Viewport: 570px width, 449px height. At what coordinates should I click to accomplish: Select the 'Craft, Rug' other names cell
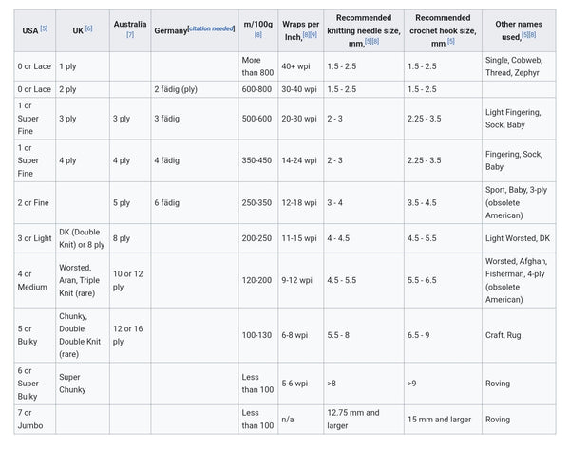click(508, 335)
